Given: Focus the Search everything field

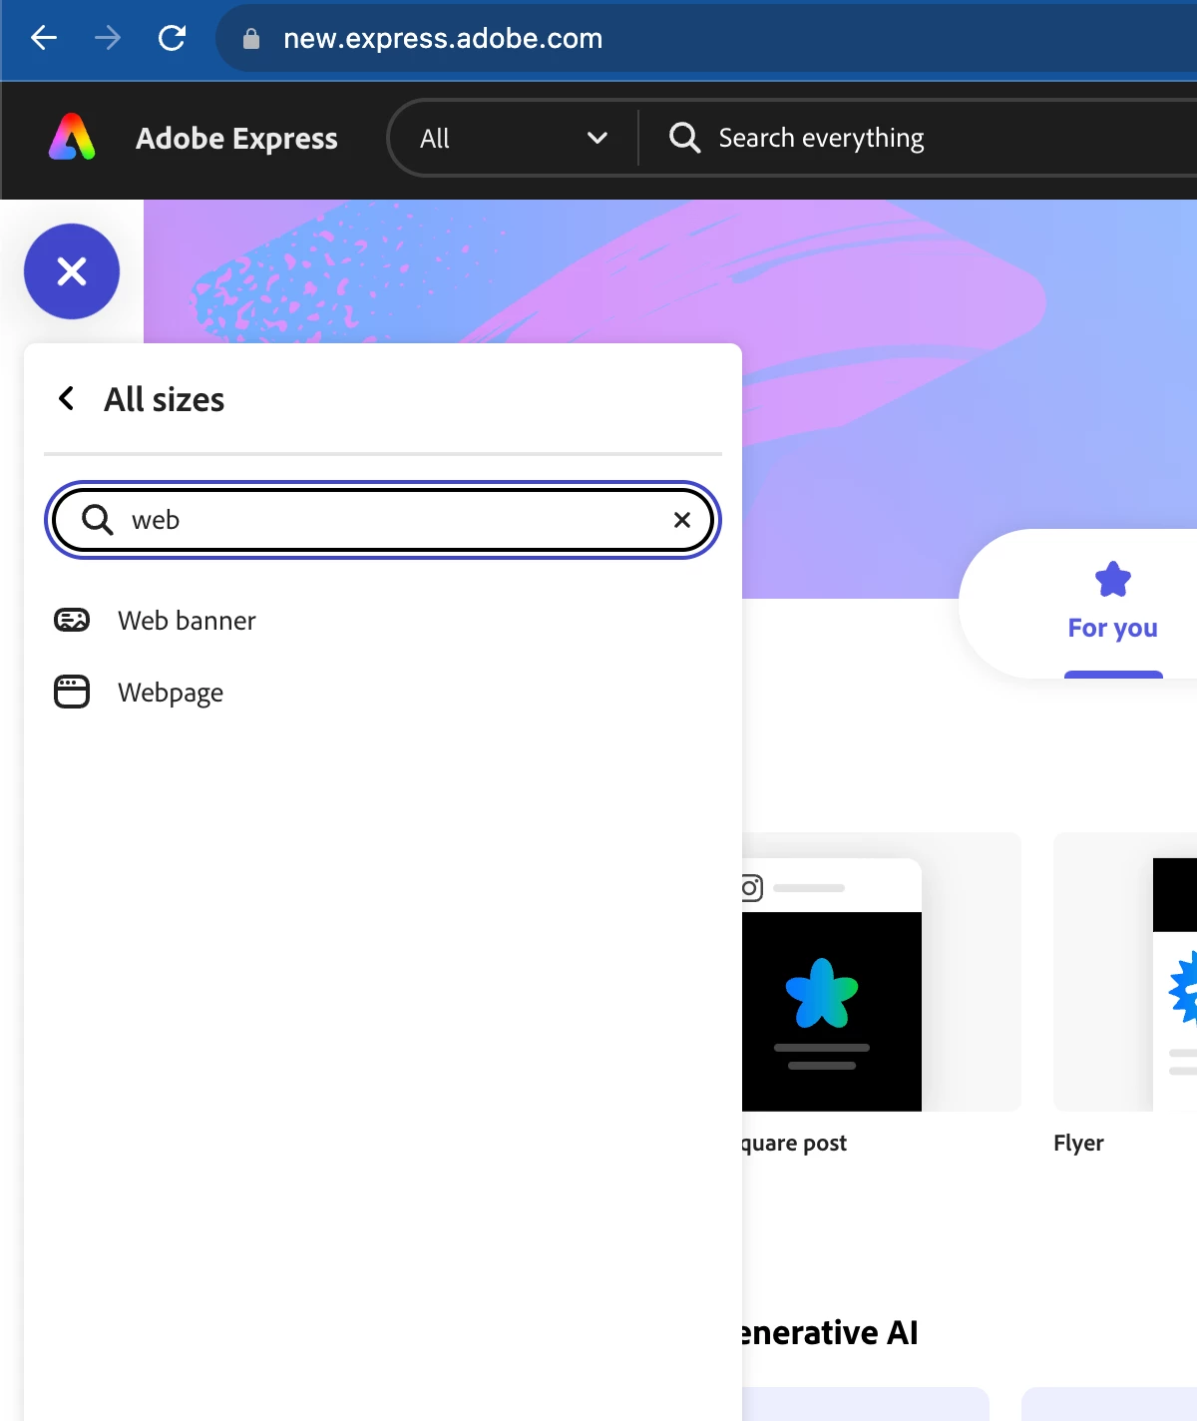Looking at the screenshot, I should pyautogui.click(x=918, y=138).
